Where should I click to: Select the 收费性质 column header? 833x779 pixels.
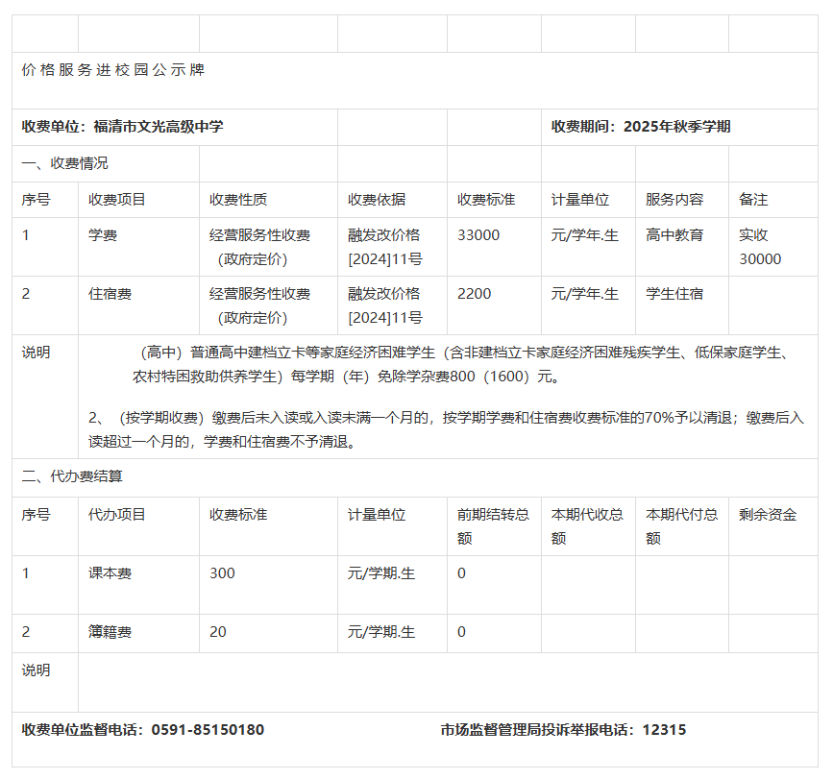click(x=238, y=200)
